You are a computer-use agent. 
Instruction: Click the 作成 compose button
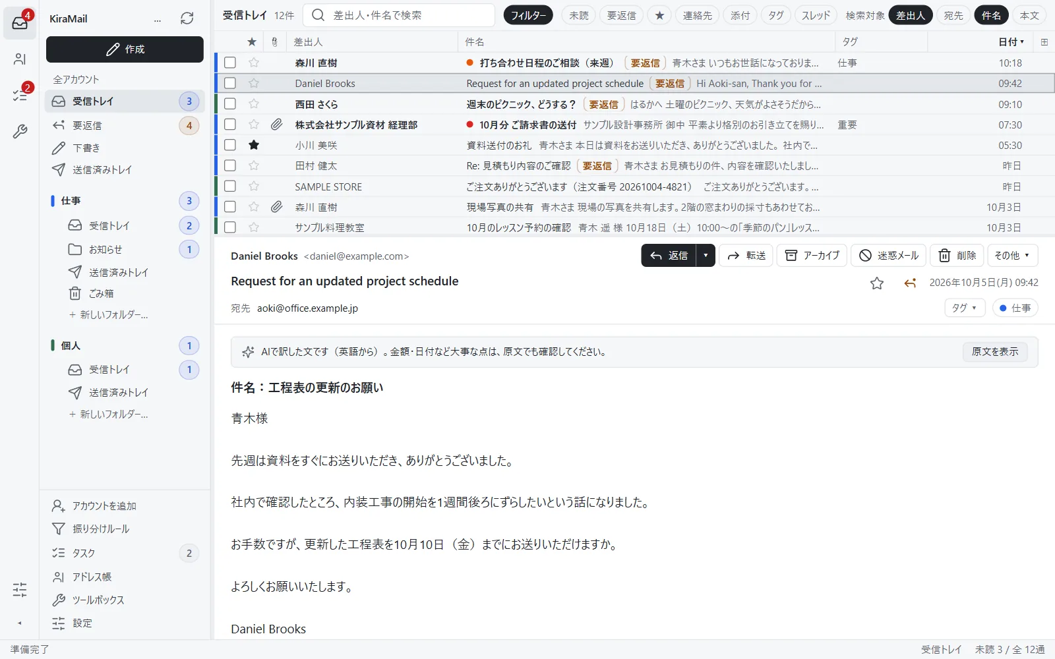tap(125, 49)
